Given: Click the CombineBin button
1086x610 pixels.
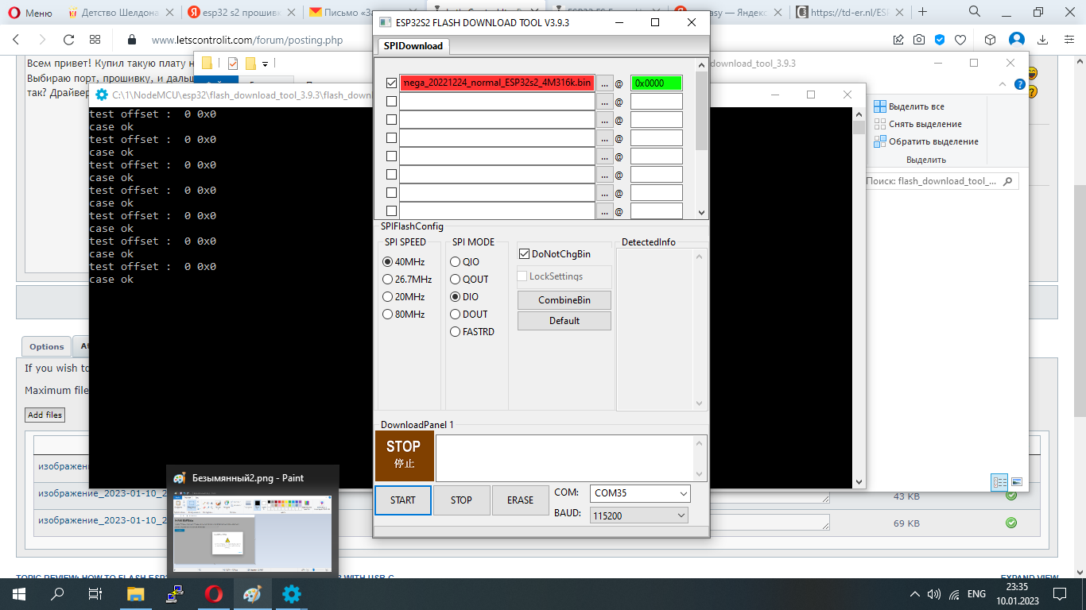Looking at the screenshot, I should pyautogui.click(x=564, y=300).
